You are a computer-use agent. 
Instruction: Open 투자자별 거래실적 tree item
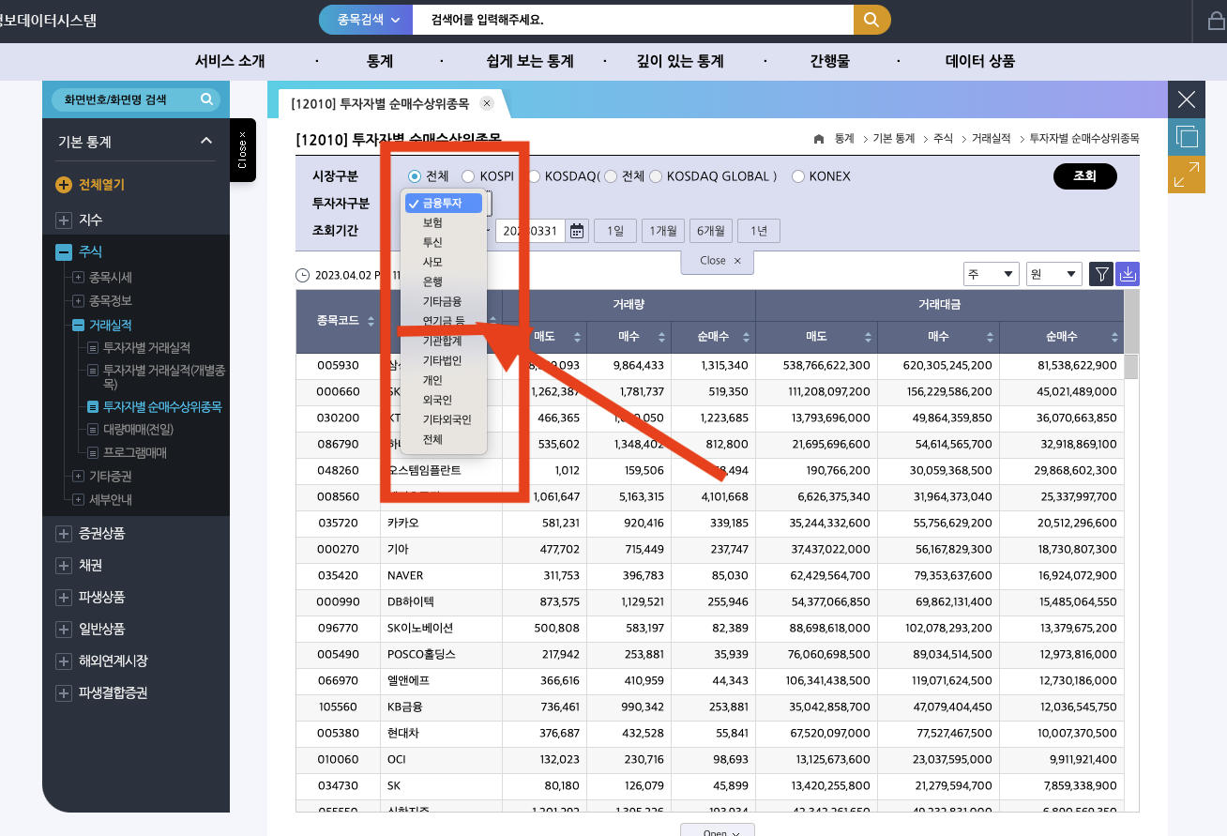point(145,349)
